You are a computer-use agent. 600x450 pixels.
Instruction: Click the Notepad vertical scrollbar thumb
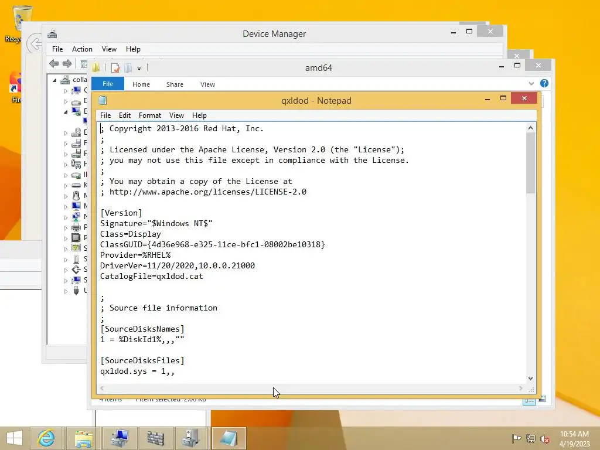530,163
